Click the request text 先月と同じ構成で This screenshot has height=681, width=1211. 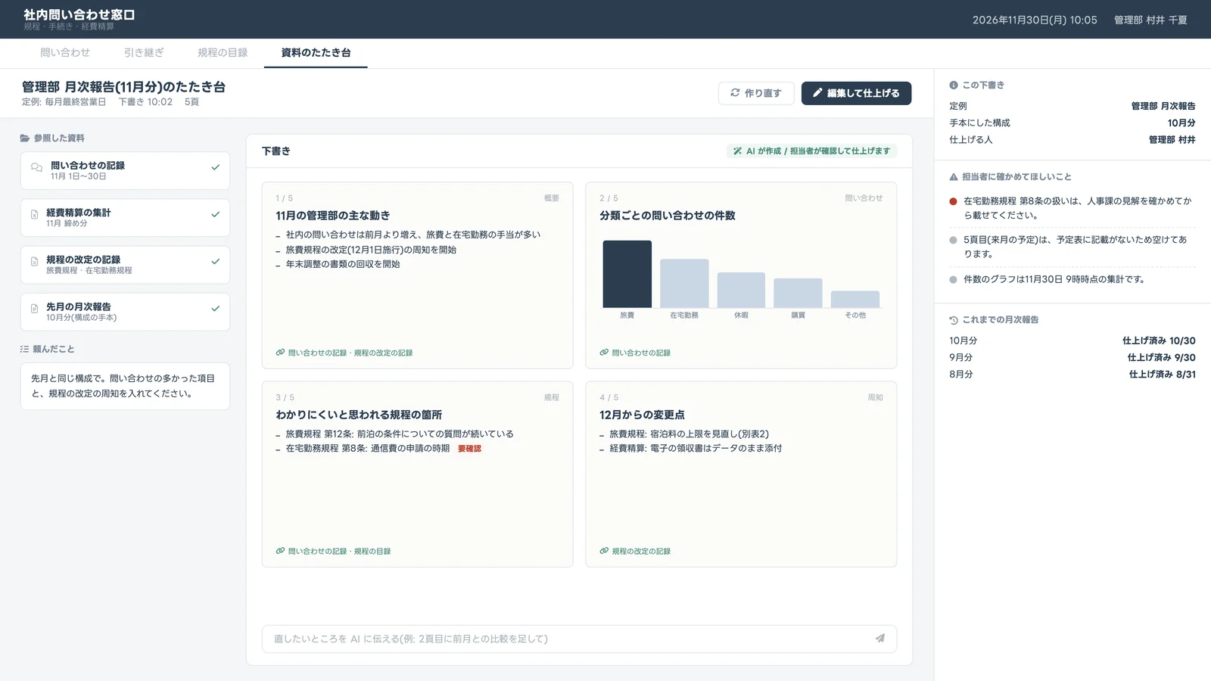point(69,378)
